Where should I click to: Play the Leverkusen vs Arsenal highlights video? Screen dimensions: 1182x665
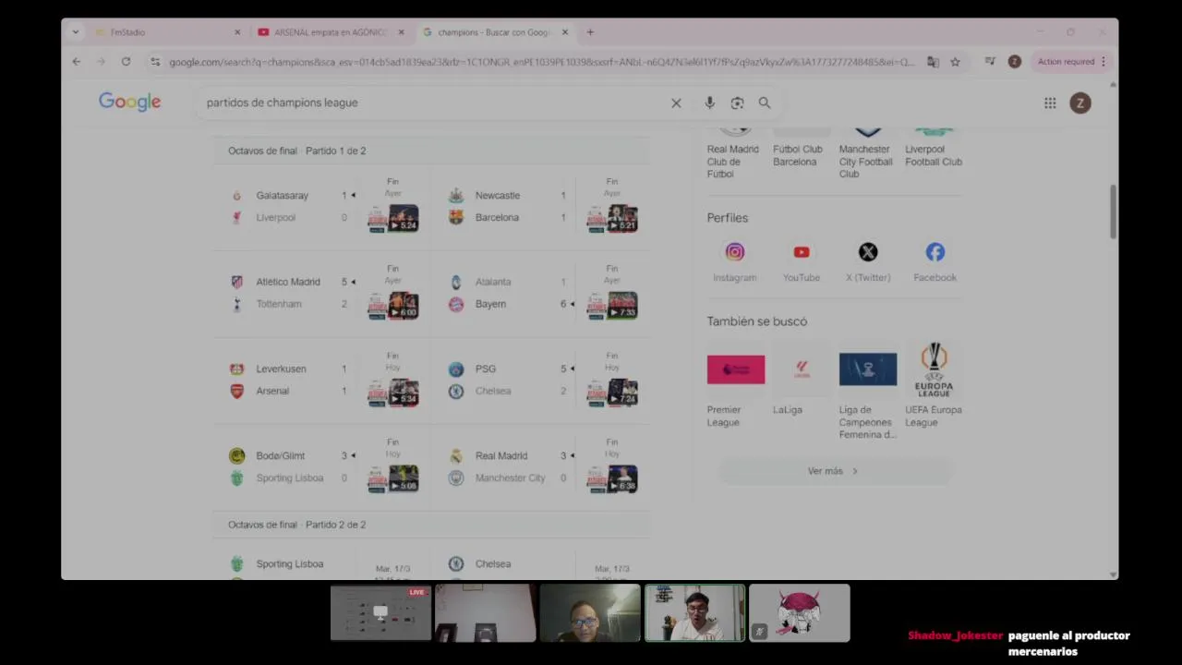(x=393, y=393)
